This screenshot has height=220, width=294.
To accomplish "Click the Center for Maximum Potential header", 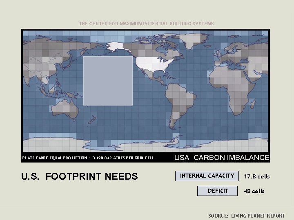I will (x=146, y=24).
